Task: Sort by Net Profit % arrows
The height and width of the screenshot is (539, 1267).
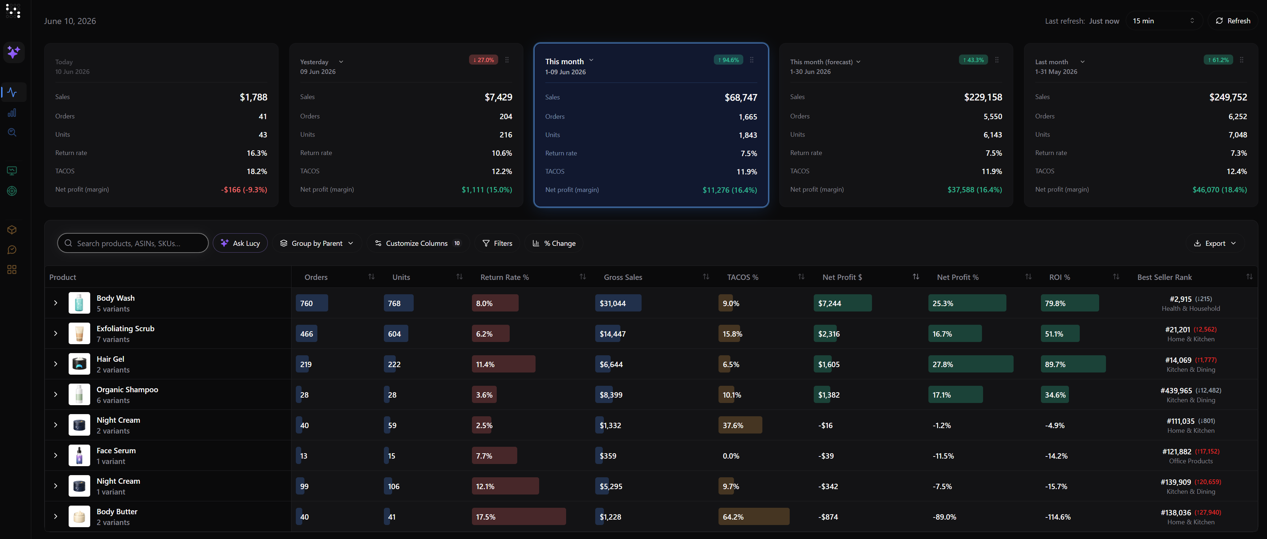Action: tap(1028, 277)
